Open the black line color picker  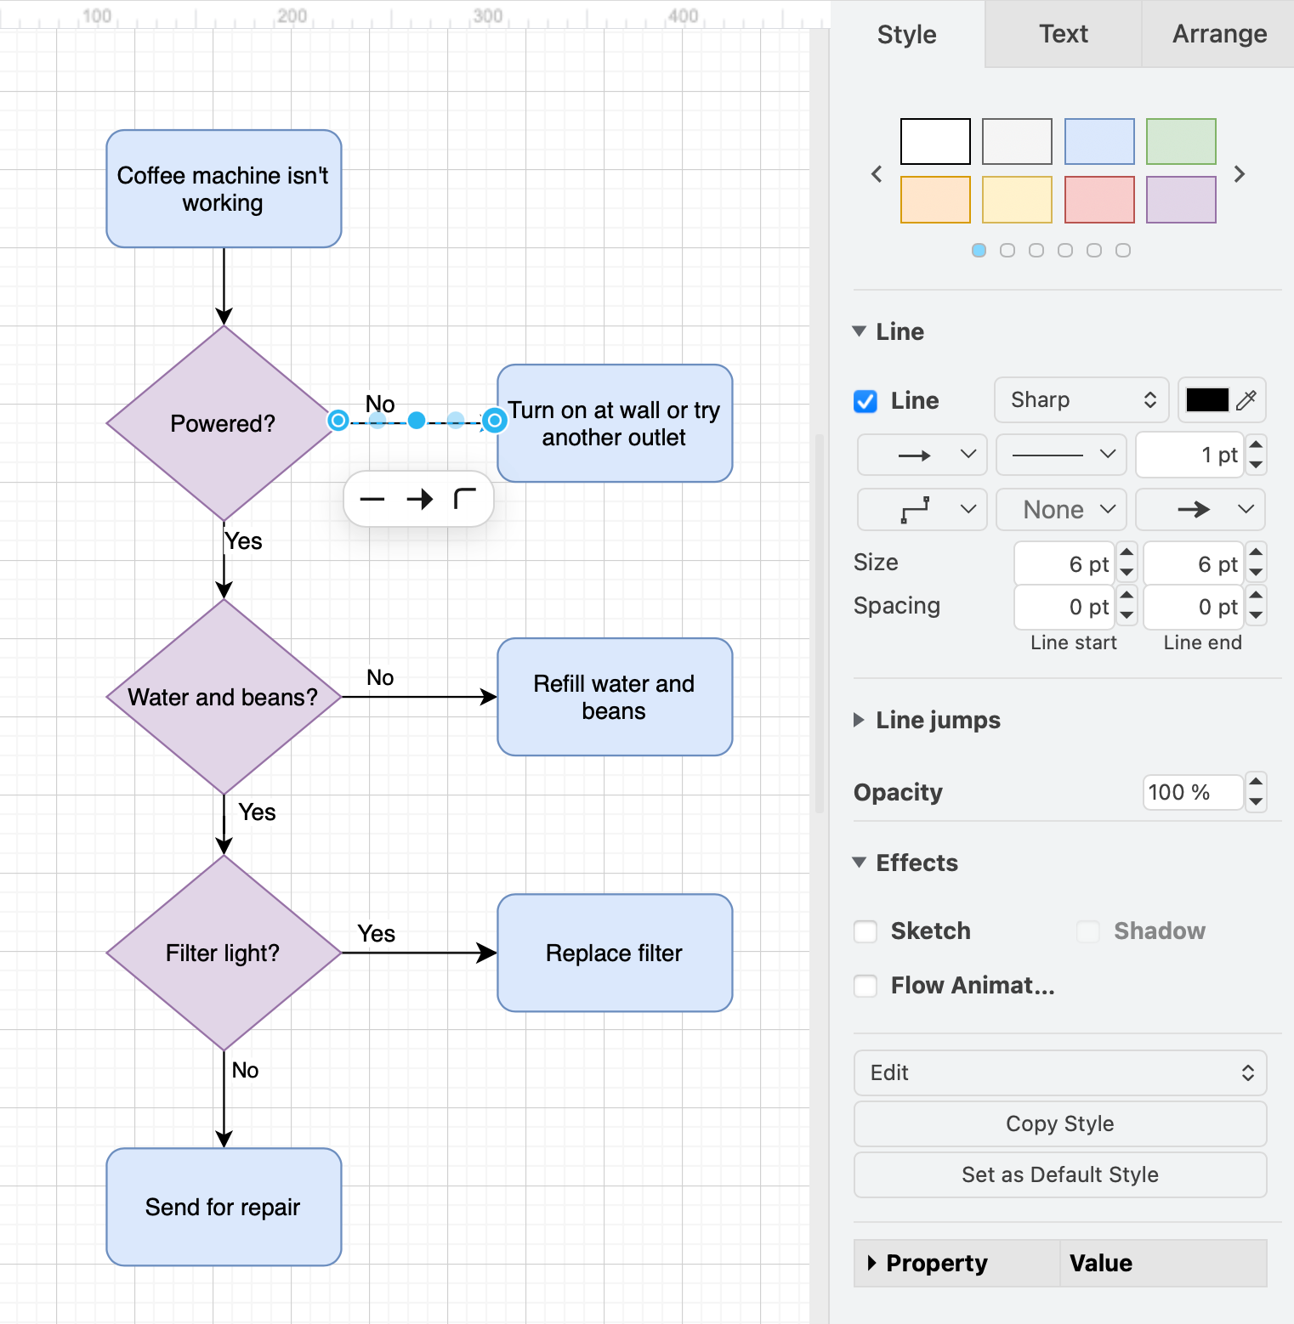tap(1207, 400)
